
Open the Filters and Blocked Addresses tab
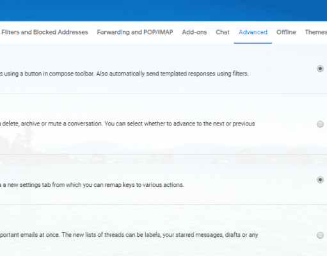coord(45,32)
